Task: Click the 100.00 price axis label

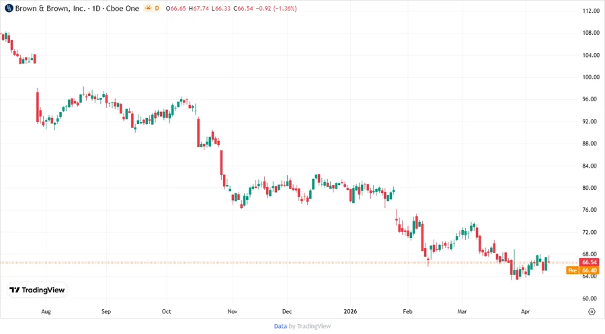Action: (x=591, y=77)
